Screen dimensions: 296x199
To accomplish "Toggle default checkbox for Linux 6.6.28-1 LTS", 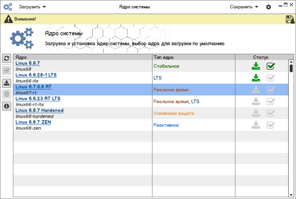I will [271, 78].
